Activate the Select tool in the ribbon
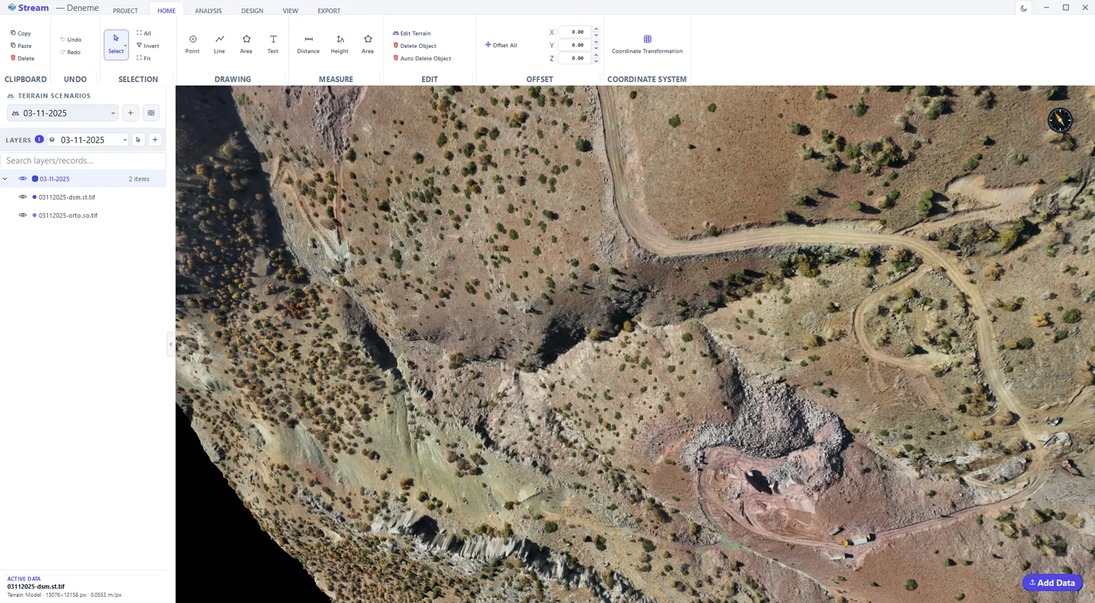Viewport: 1095px width, 603px height. click(x=116, y=44)
